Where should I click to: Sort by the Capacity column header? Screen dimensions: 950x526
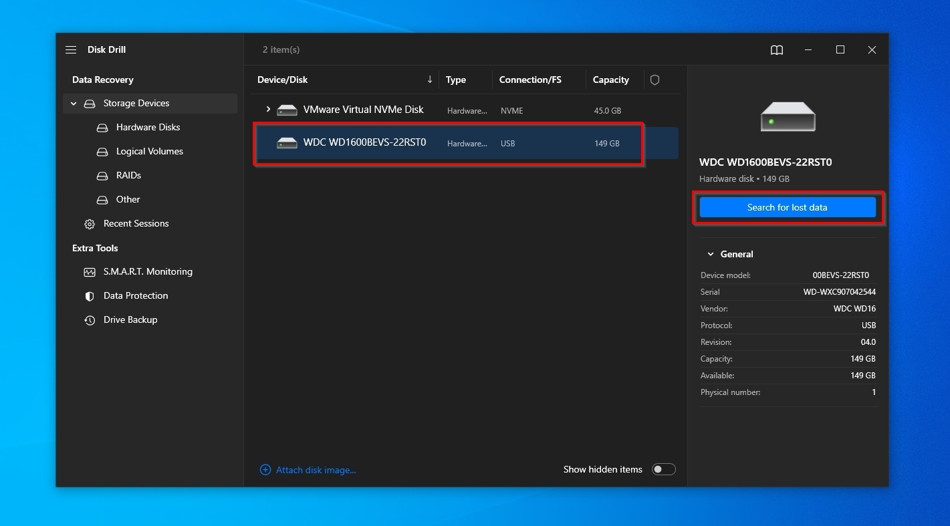(611, 80)
